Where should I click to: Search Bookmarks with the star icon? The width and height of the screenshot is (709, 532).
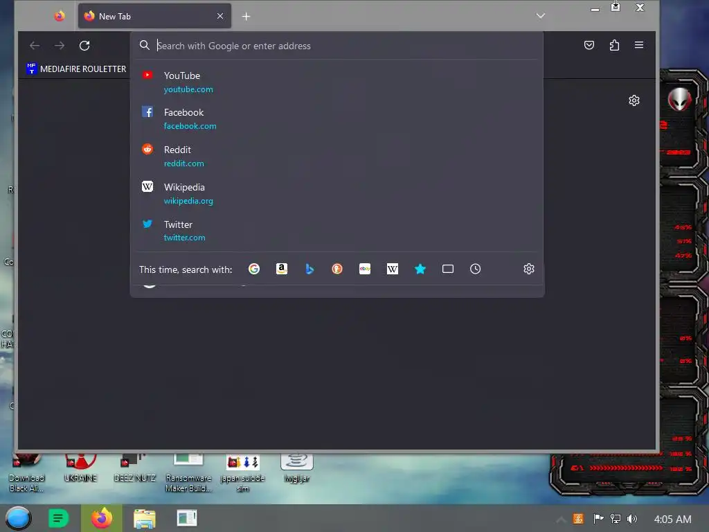point(420,269)
